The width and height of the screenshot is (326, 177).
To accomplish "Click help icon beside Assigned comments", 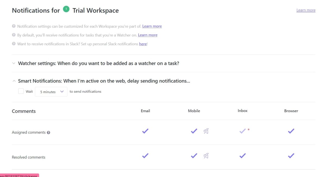I will (x=48, y=133).
